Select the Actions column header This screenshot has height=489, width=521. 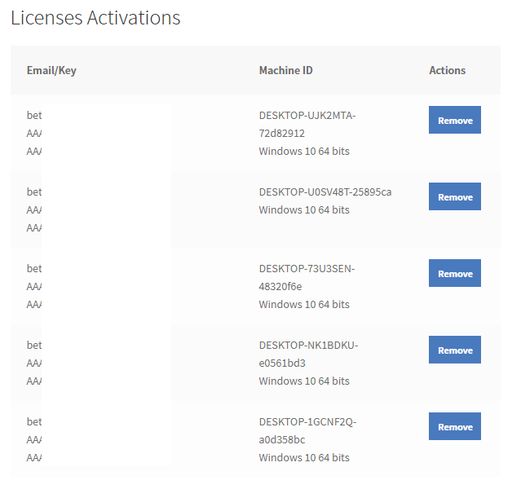447,70
